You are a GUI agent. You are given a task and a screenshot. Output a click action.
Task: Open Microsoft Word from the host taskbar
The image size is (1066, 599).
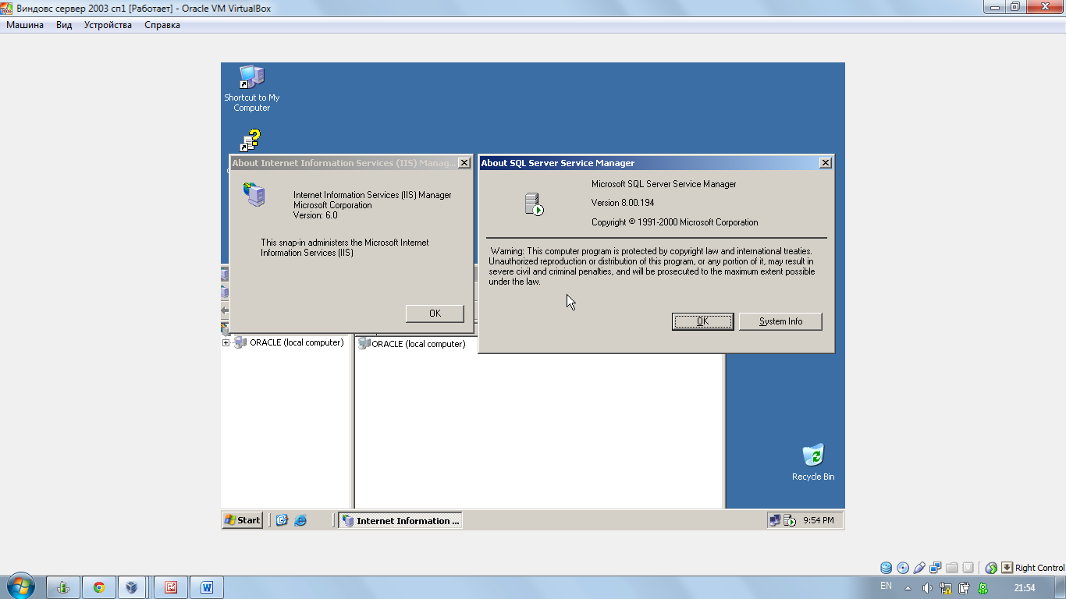point(207,587)
